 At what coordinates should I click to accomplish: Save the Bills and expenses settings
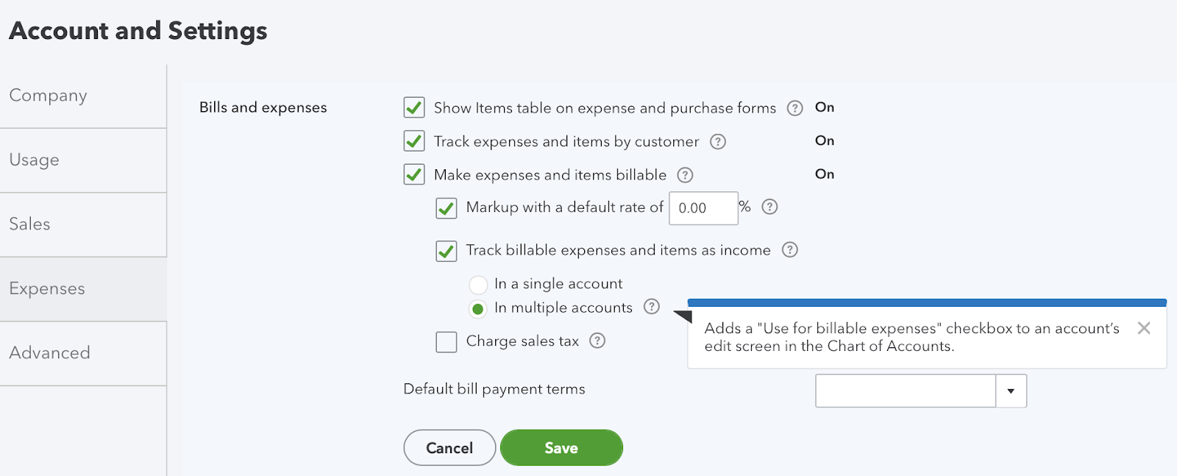coord(561,447)
